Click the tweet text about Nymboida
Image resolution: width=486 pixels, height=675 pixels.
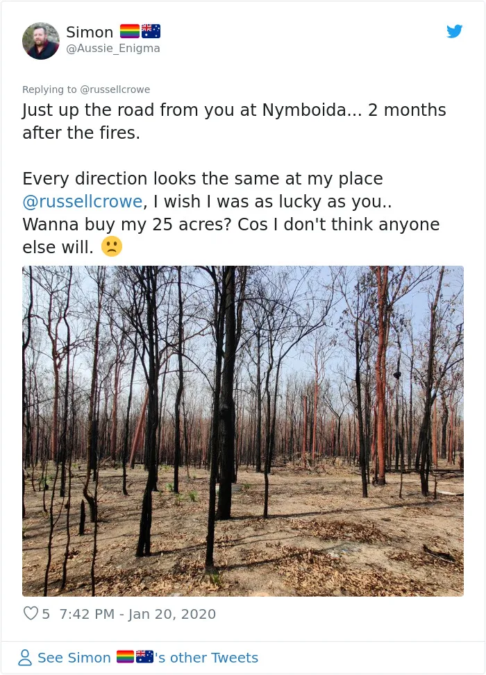click(234, 121)
